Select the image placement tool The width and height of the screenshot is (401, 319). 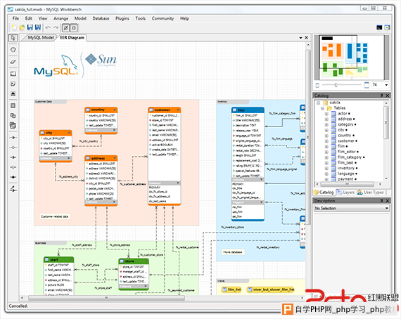pos(13,93)
